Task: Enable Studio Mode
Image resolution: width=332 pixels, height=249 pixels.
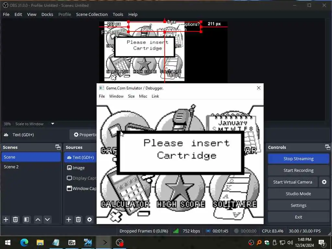Action: tap(298, 194)
